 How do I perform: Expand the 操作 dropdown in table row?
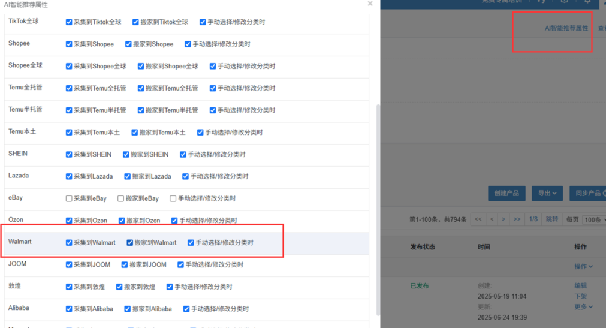click(584, 266)
